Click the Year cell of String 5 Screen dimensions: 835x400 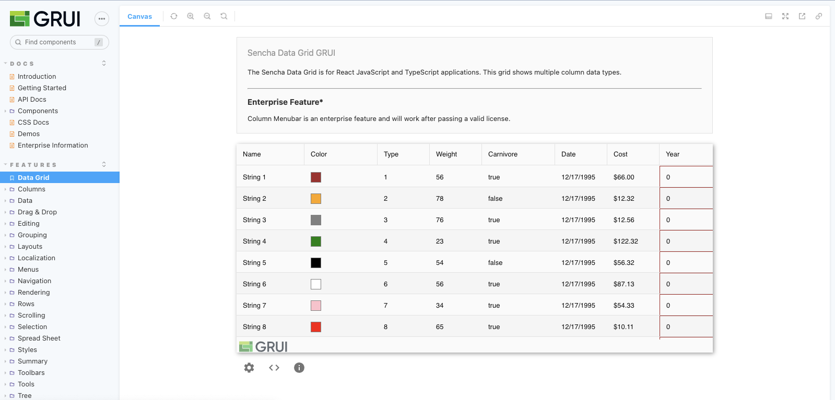click(x=686, y=263)
